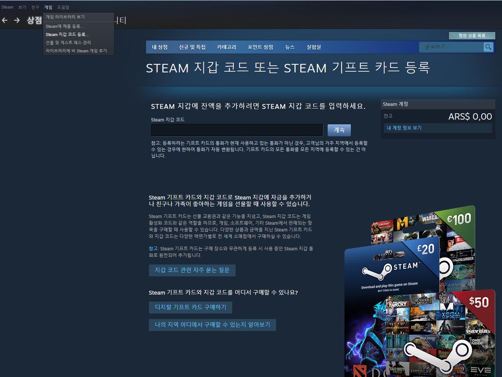
Task: Click the 찜한 상품 목록 button
Action: (x=472, y=36)
